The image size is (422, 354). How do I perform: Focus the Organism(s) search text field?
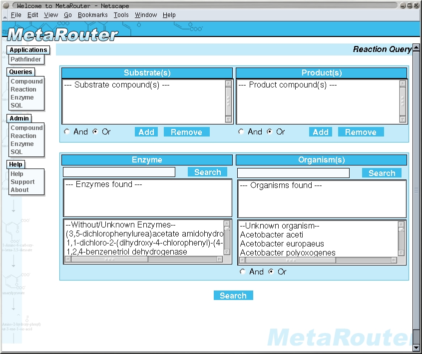tap(293, 173)
